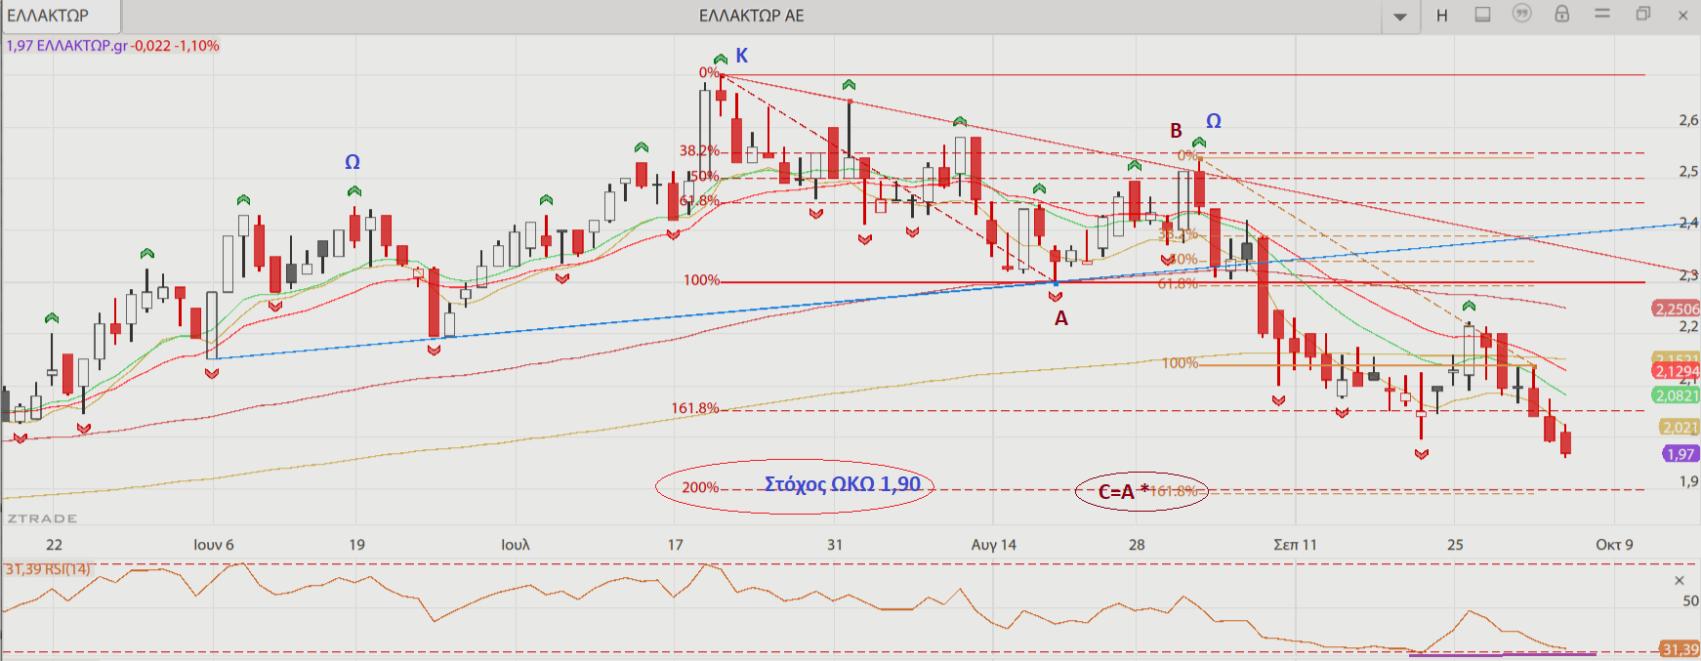The width and height of the screenshot is (1701, 661).
Task: Click the 'Ιουν 6' date axis label
Action: point(214,545)
